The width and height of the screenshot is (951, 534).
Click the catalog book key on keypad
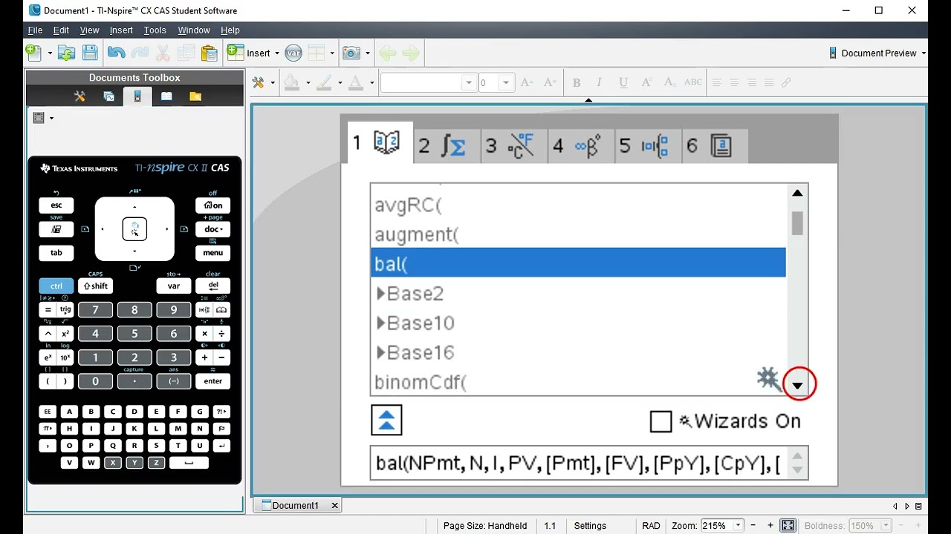coord(221,309)
